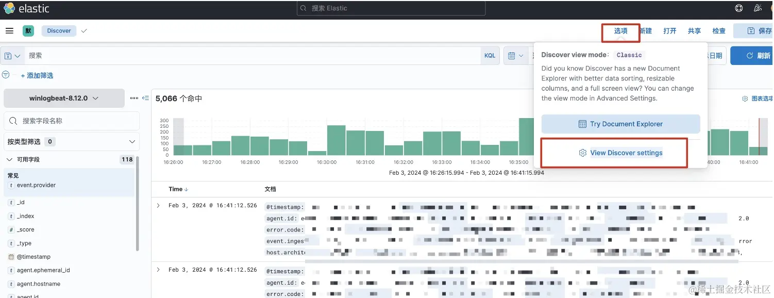Click the 5,066 hits count text
The image size is (774, 298).
point(179,98)
